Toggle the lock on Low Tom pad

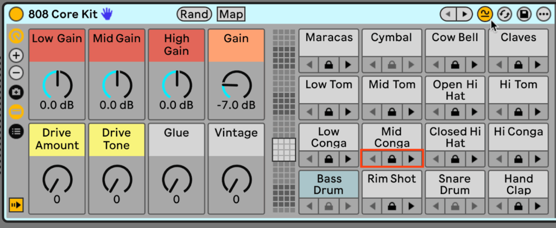coord(328,112)
